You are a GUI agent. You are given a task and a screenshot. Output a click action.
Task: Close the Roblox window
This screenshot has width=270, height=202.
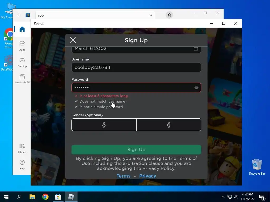coord(235,23)
